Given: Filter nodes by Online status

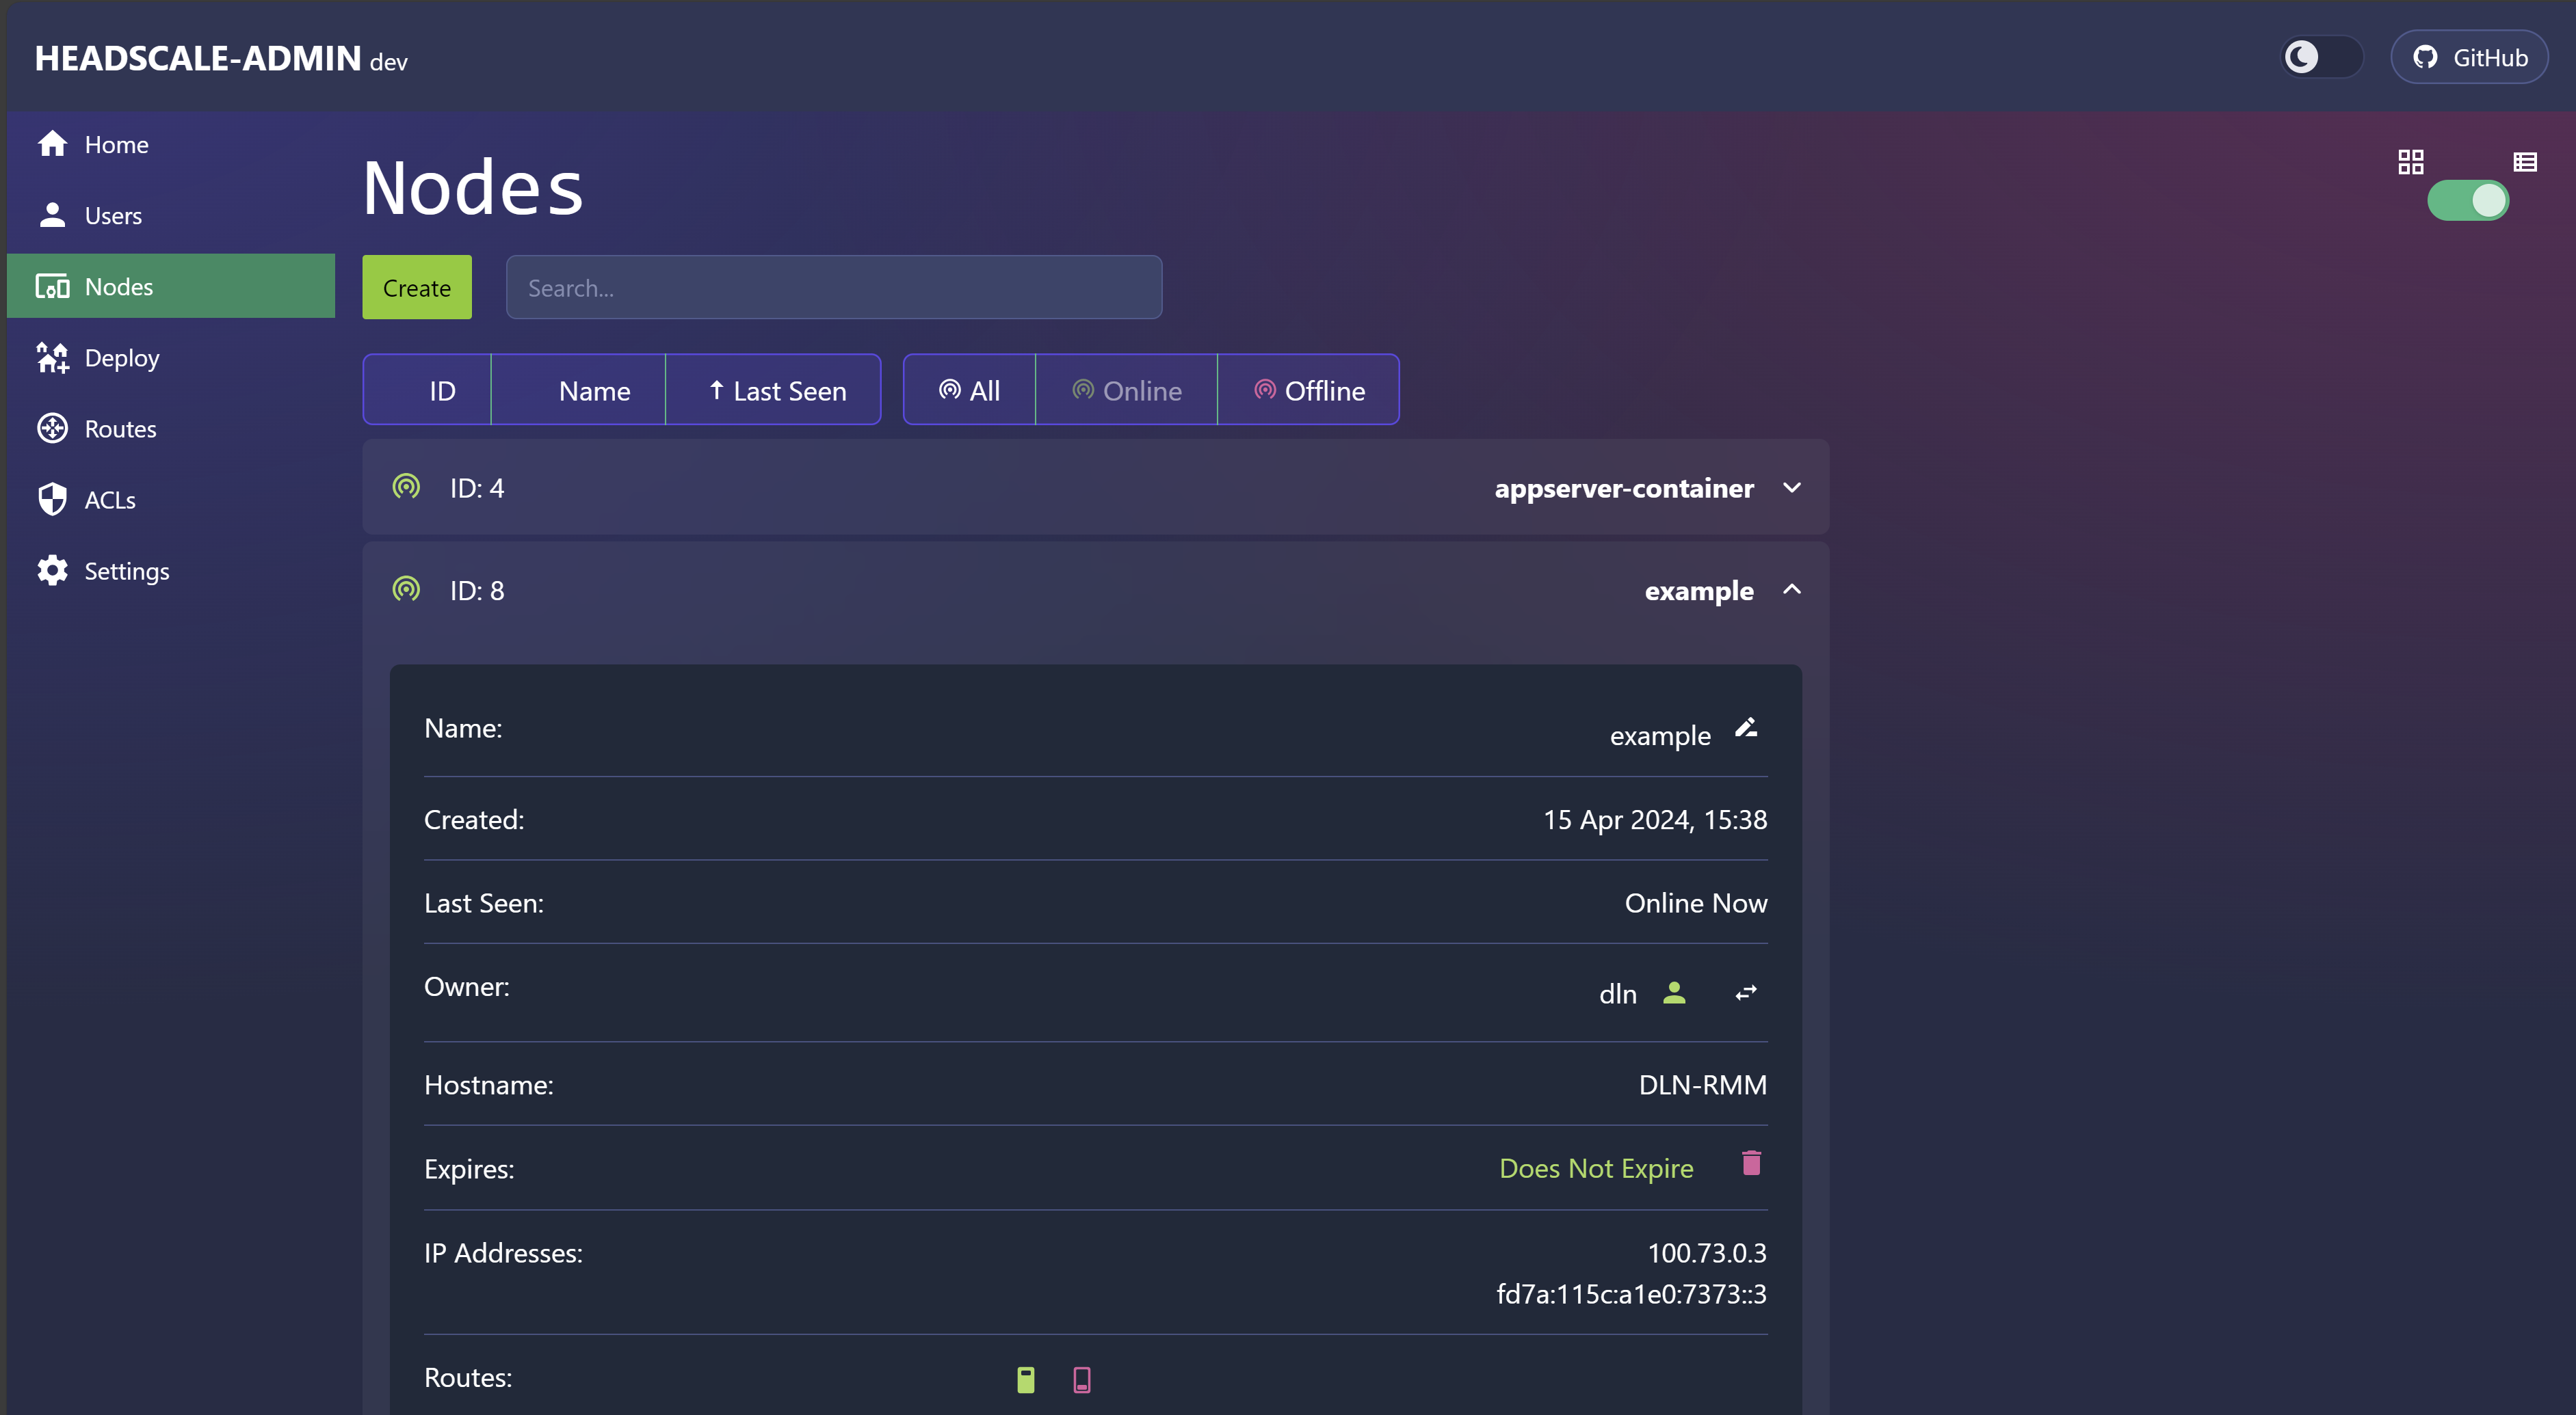Looking at the screenshot, I should click(x=1126, y=390).
